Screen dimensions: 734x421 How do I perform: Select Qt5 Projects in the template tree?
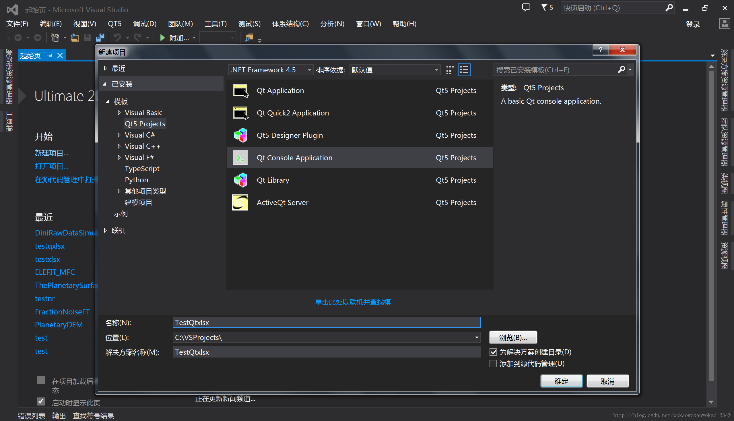pos(145,124)
